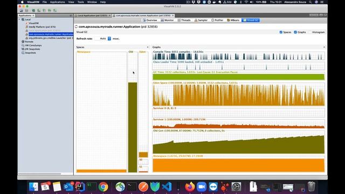Click the Add JMX Connection toolbar icon

point(33,10)
